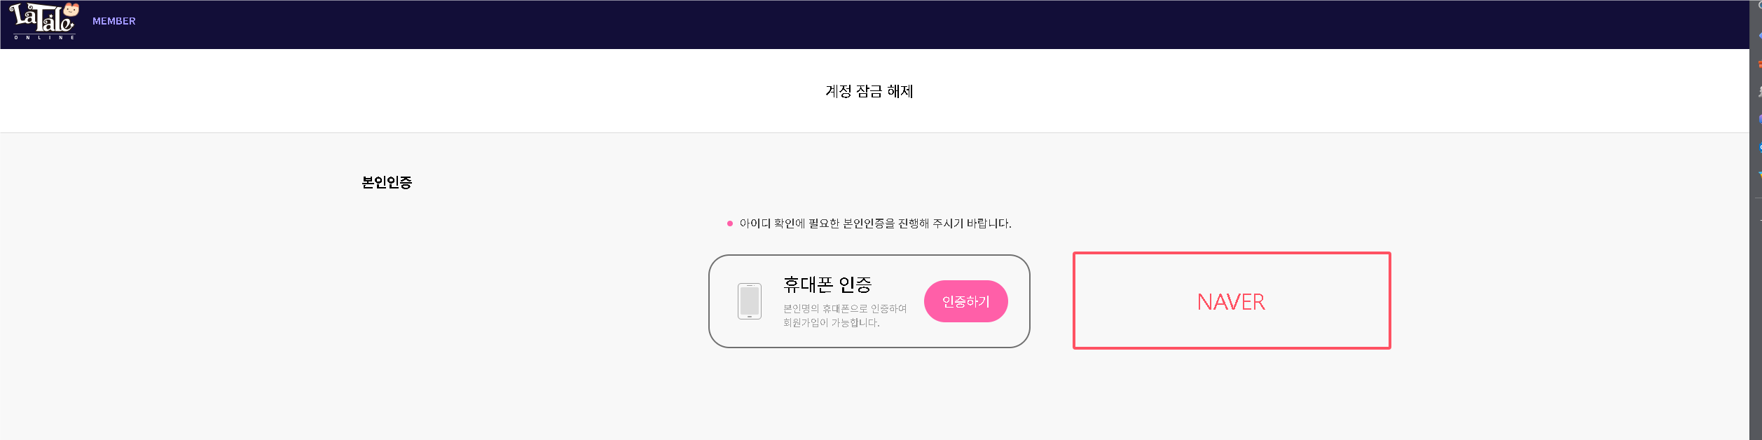Click the cat mascot on LaTale logo
Screen dimensions: 1762x440
click(x=71, y=9)
